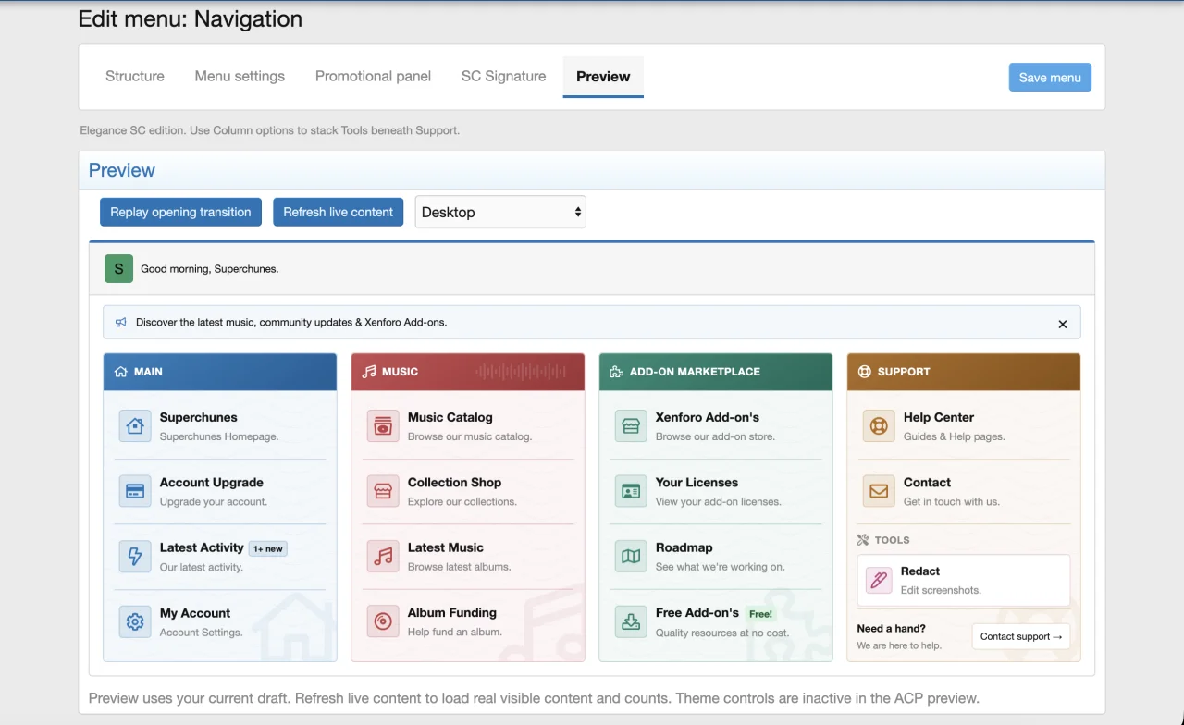Click the MUSIC column header
1184x725 pixels.
tap(468, 372)
